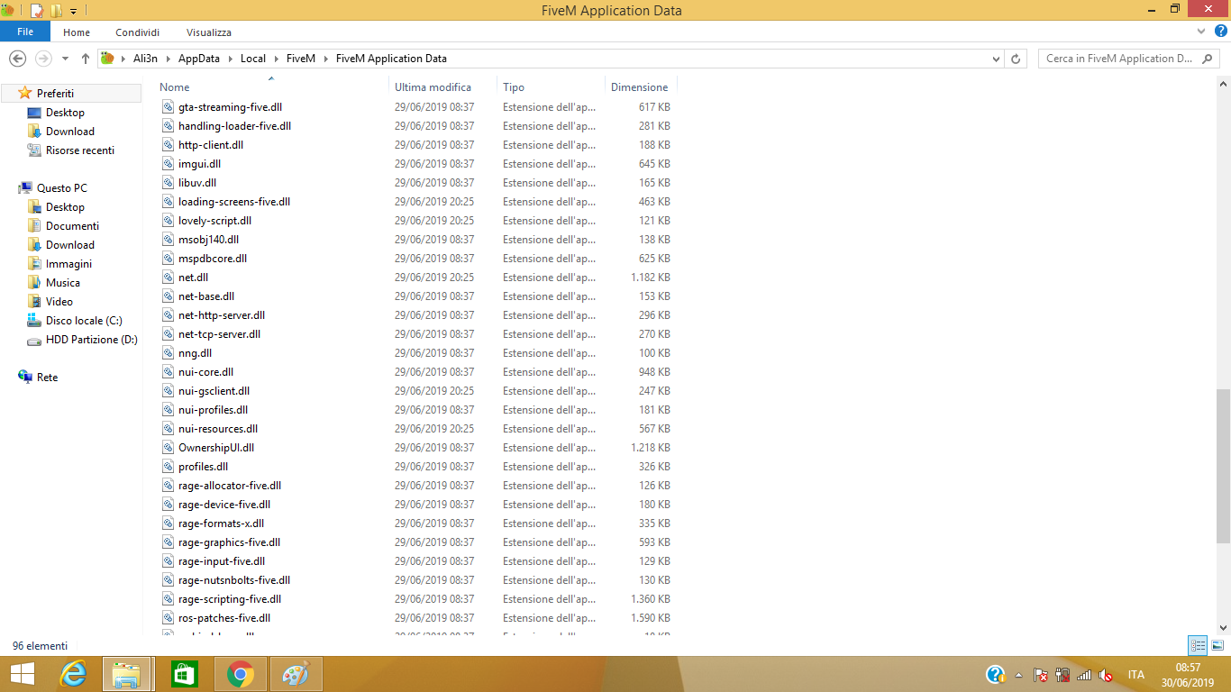Click FiveM in the address breadcrumb
Viewport: 1231px width, 692px height.
click(300, 59)
